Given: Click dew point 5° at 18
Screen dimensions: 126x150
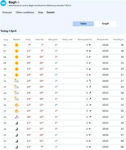Looking at the screenshot, I should pyautogui.click(x=56, y=117).
